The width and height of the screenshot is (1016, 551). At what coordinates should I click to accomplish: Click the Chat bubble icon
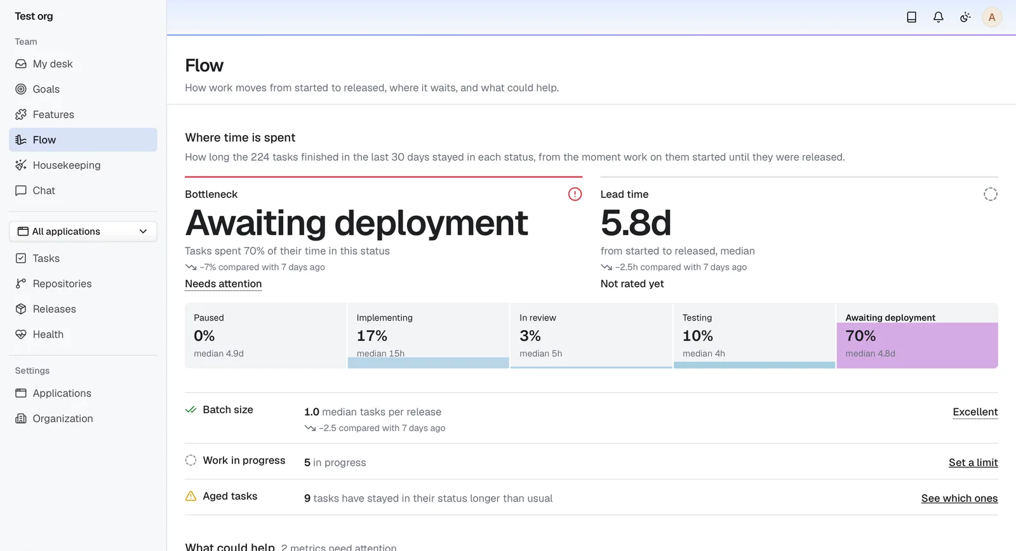[21, 191]
